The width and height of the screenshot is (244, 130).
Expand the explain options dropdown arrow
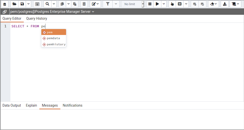(186, 4)
